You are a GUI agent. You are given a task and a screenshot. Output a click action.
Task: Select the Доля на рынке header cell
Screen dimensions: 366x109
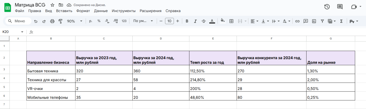pyautogui.click(x=331, y=58)
